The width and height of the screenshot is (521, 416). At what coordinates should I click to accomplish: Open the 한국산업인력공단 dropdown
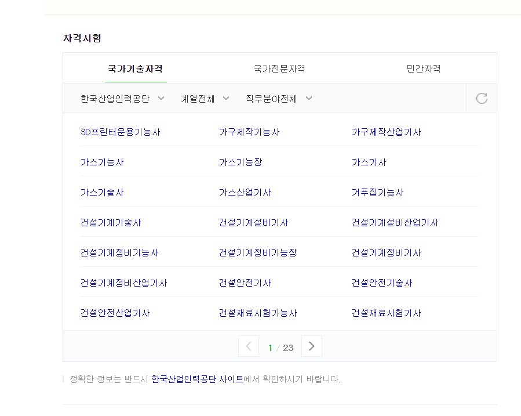pyautogui.click(x=122, y=99)
